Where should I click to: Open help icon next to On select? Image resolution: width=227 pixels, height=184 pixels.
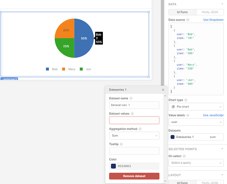coord(184,156)
